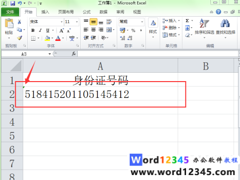Click the AutoSum sigma icon
Viewport: 240px width, 180px height.
[x=187, y=21]
